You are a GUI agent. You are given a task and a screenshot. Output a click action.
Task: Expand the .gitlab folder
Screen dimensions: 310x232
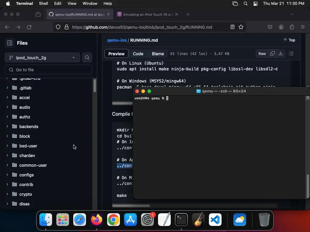[x=7, y=88]
